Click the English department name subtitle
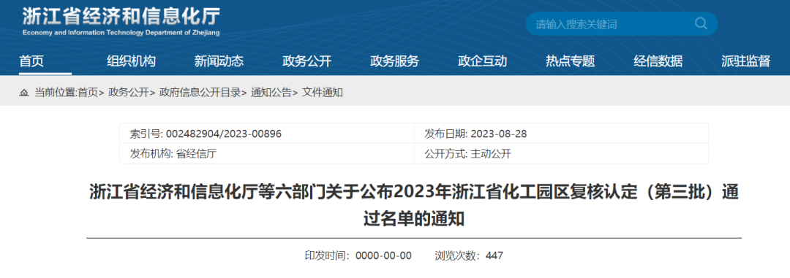This screenshot has height=278, width=790. (x=121, y=33)
